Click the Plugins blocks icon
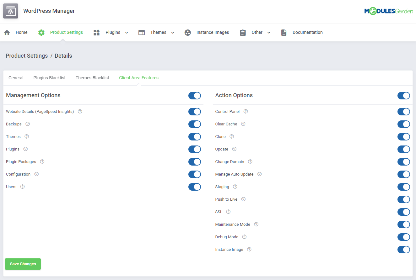The width and height of the screenshot is (416, 280). [97, 33]
